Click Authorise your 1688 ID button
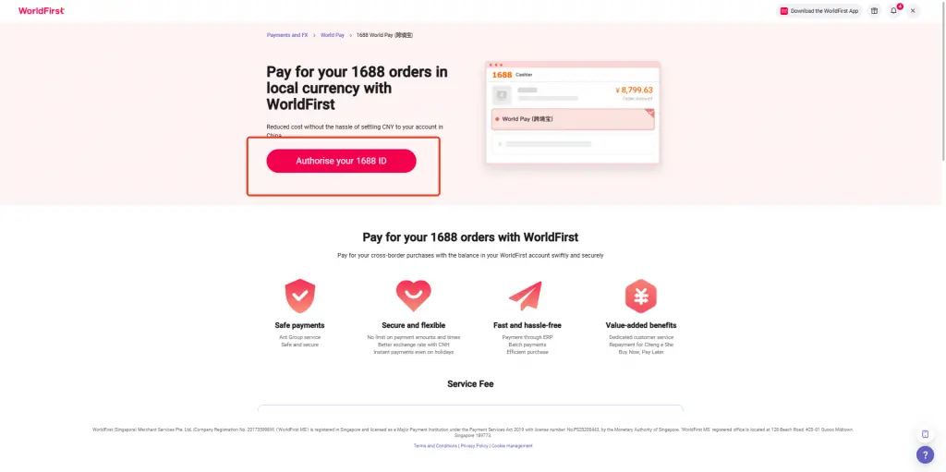The image size is (946, 472). [342, 161]
